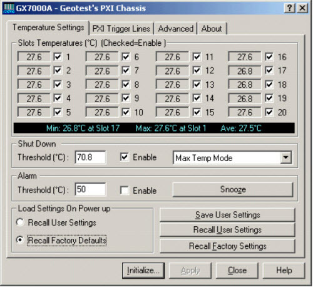Toggle slot 9 temperature checkbox
The width and height of the screenshot is (313, 287).
click(126, 98)
